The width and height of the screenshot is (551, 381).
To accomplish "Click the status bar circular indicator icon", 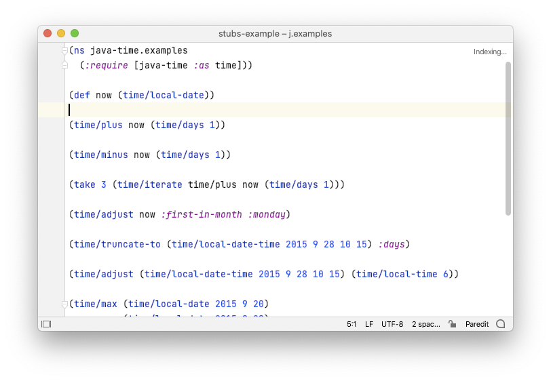I will (500, 324).
